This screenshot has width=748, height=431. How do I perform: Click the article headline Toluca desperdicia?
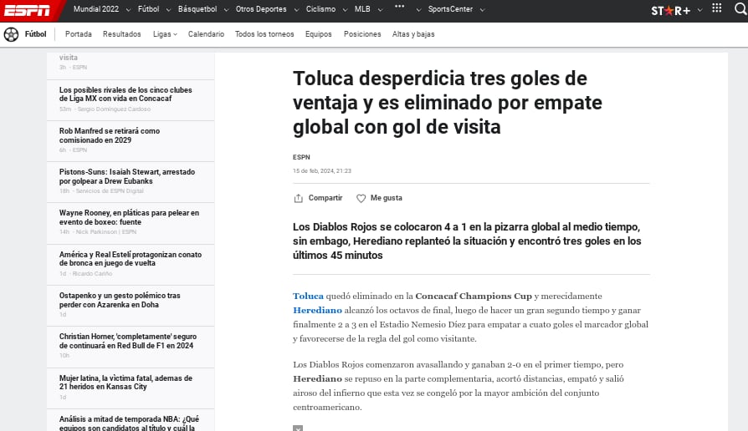coord(448,103)
